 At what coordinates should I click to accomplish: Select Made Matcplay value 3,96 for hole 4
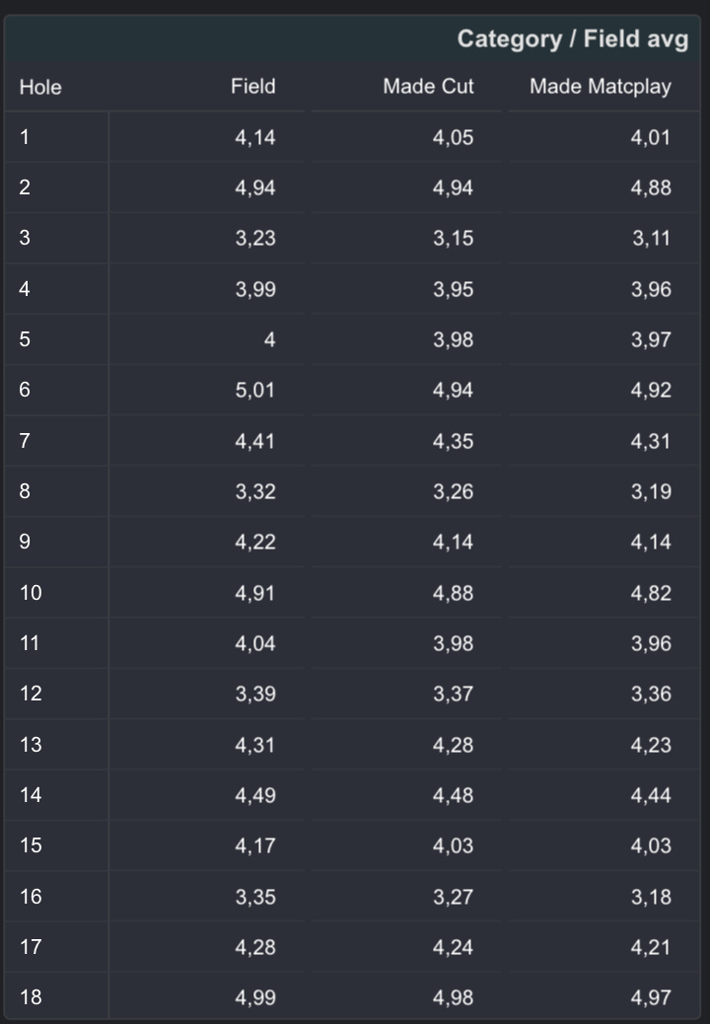[651, 289]
